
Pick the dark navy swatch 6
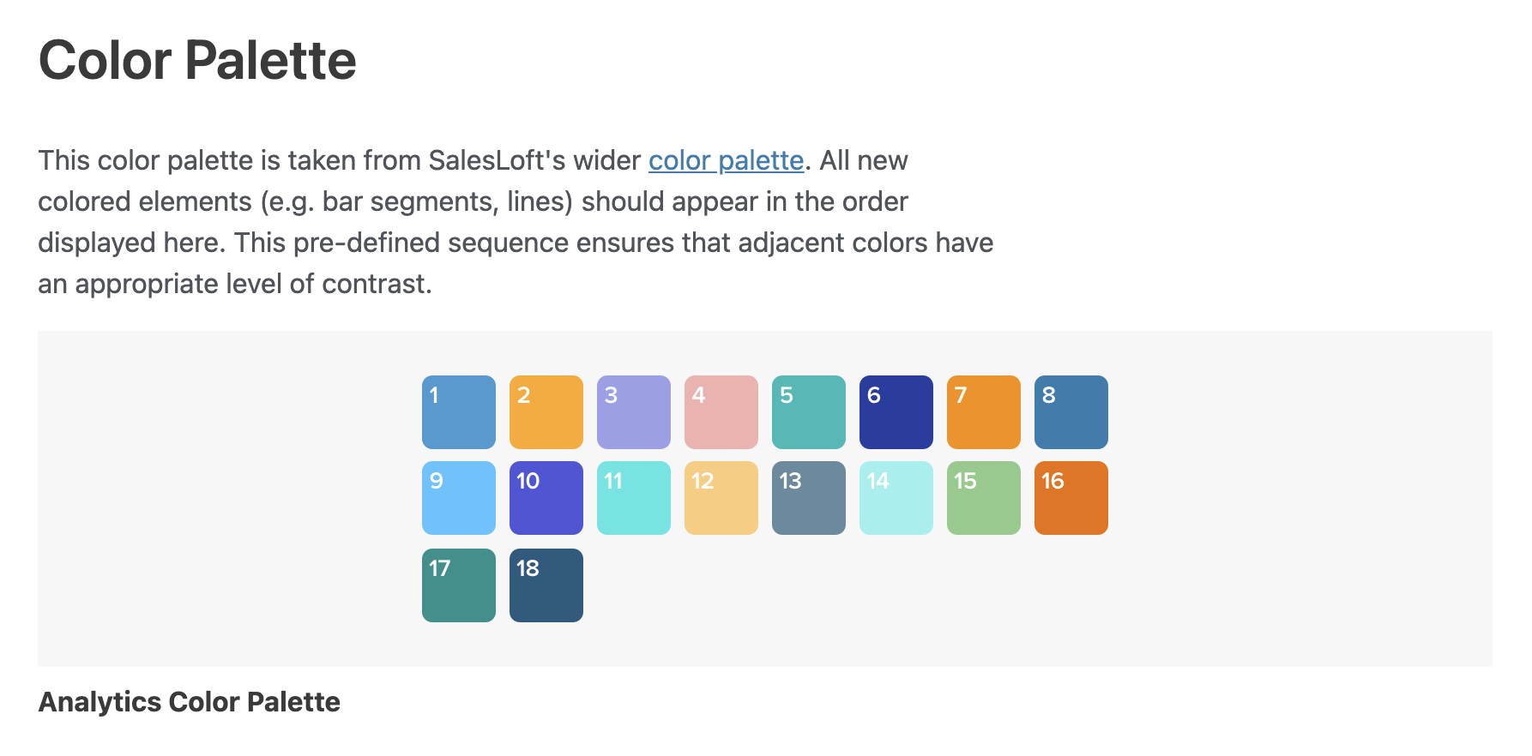(896, 412)
